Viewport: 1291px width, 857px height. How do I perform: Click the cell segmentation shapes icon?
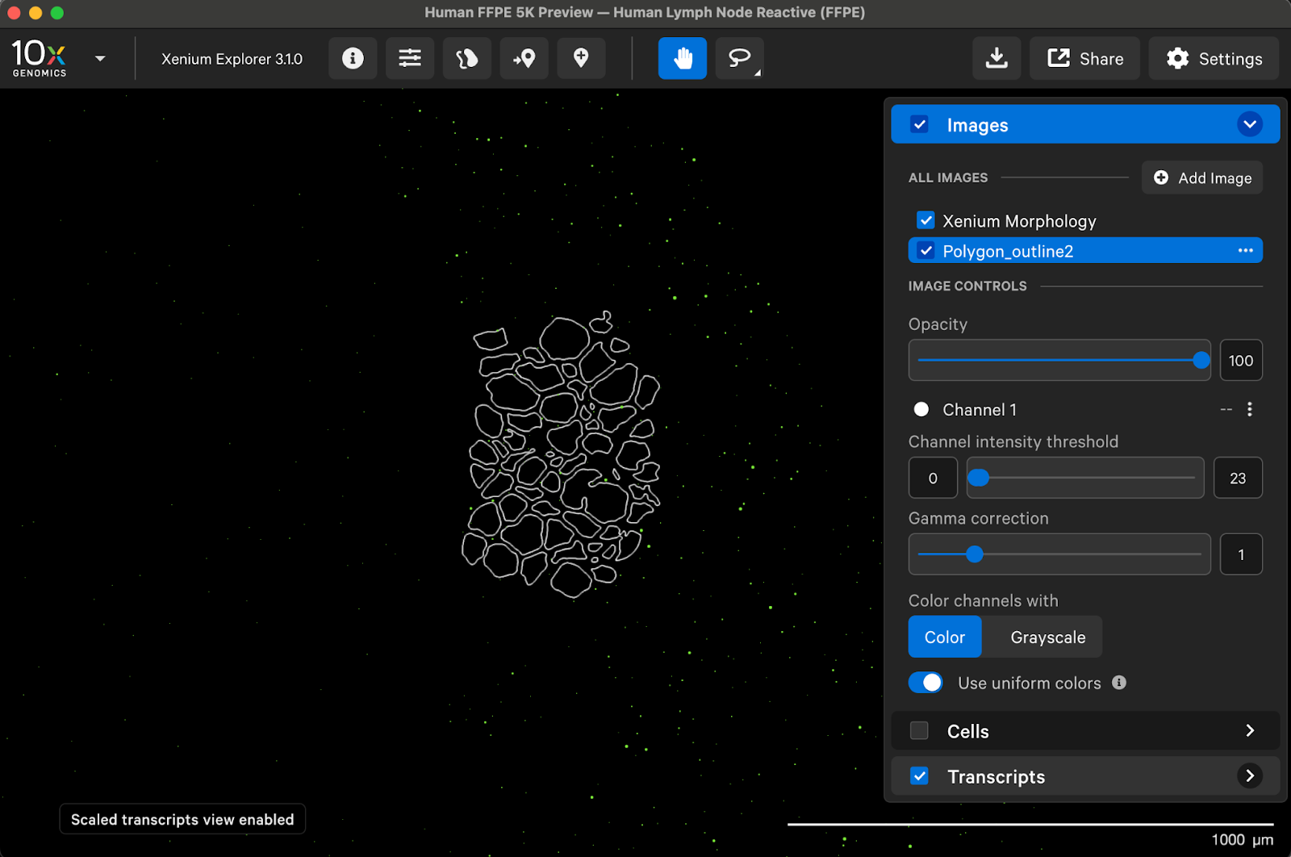click(467, 58)
